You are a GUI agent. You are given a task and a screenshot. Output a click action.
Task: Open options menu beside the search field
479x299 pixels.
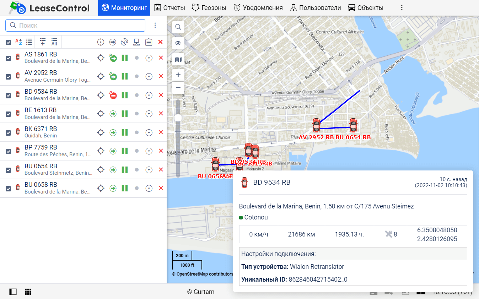[155, 25]
